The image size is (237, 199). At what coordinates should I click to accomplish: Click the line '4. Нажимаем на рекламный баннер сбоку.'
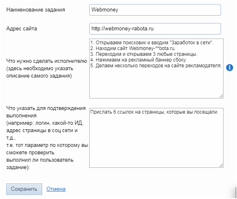click(x=138, y=60)
